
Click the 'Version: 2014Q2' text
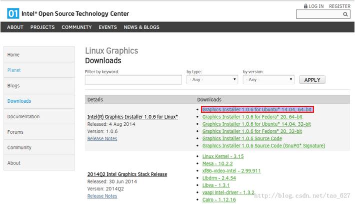[x=105, y=189]
